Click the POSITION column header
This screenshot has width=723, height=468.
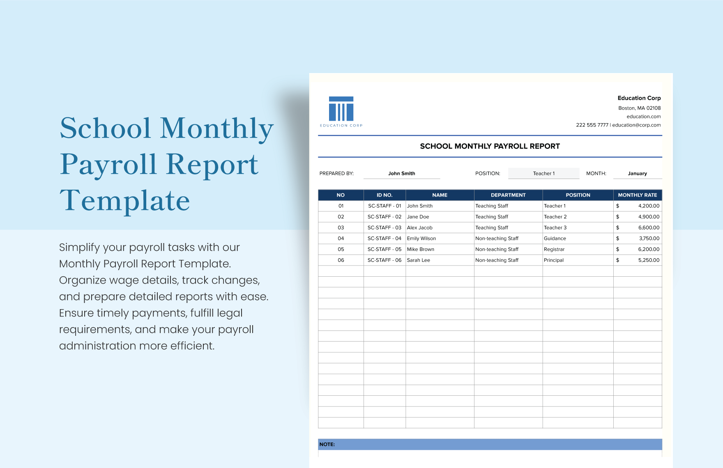pyautogui.click(x=577, y=195)
